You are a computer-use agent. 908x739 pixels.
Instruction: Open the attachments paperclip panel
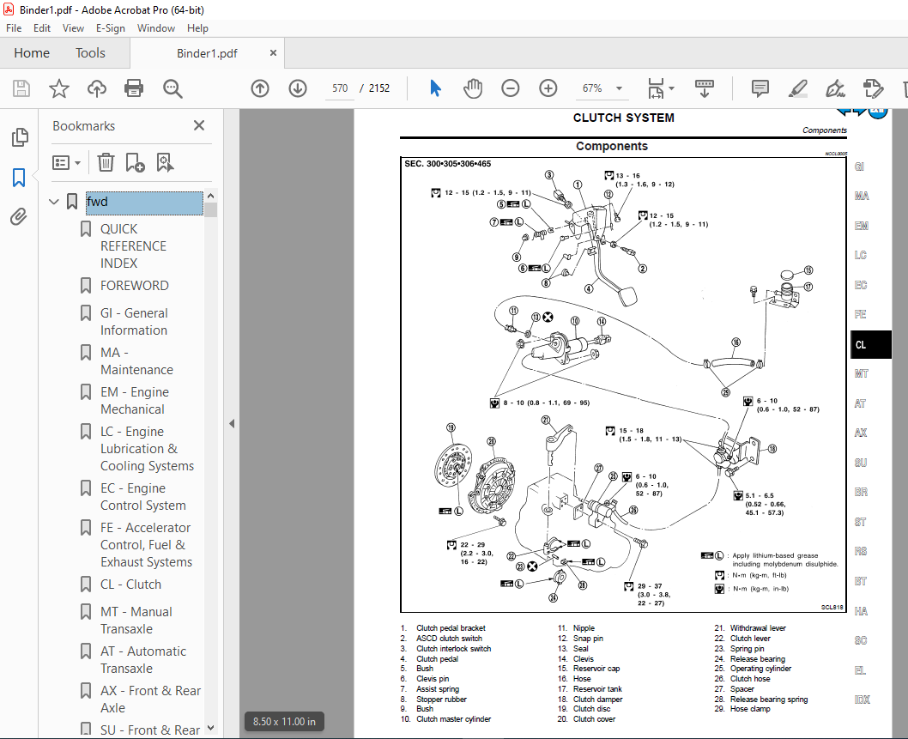pos(19,217)
